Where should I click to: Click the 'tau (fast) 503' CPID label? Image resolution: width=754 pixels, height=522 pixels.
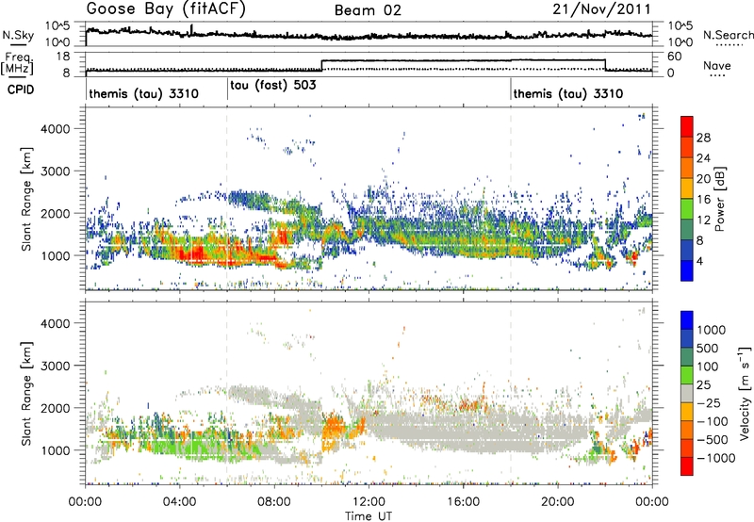[273, 86]
